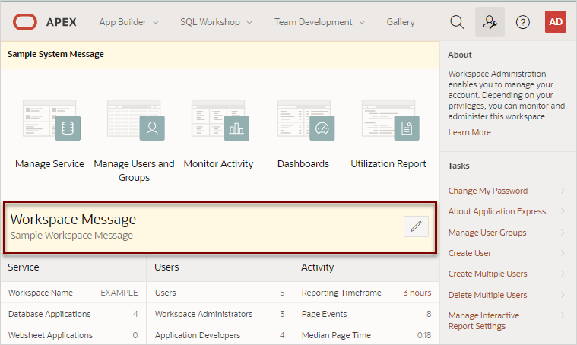This screenshot has height=345, width=577.
Task: Open the Monitor Activity icon
Action: click(x=220, y=120)
